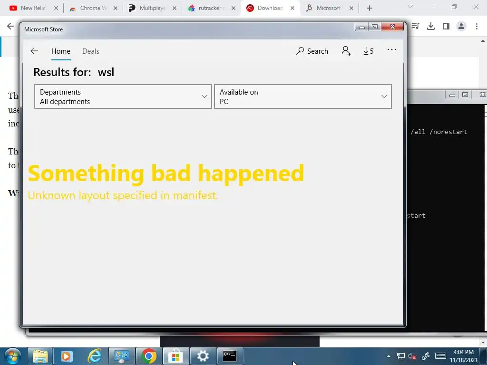Screen dimensions: 487x365
Task: Open Chrome three-dot menu
Action: pyautogui.click(x=477, y=26)
